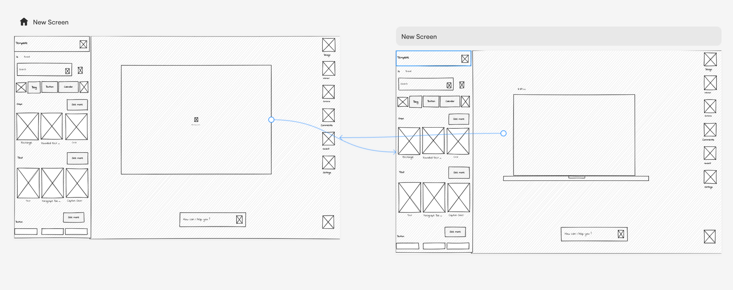This screenshot has height=290, width=733.
Task: Select the Handoff icon in the left wireframe
Action: coord(328,139)
